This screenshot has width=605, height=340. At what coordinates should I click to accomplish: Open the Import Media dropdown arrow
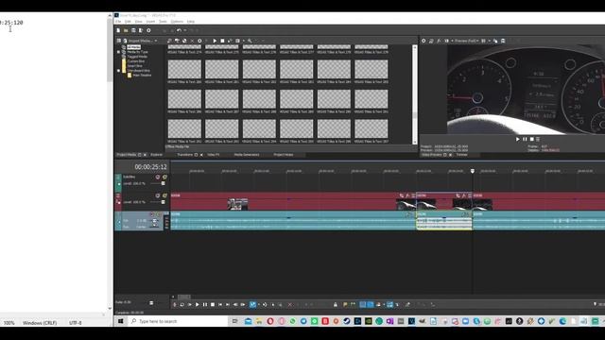[x=156, y=41]
